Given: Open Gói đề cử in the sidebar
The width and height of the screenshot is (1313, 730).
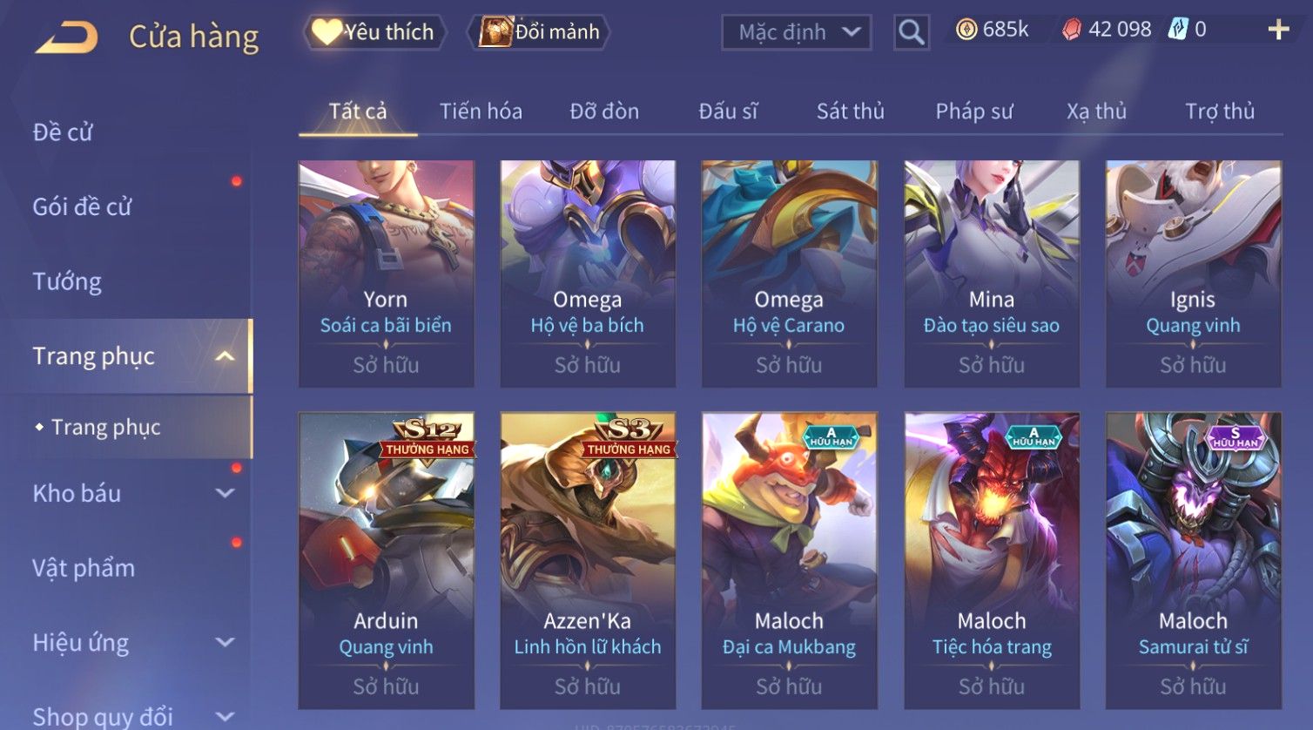Looking at the screenshot, I should (82, 207).
